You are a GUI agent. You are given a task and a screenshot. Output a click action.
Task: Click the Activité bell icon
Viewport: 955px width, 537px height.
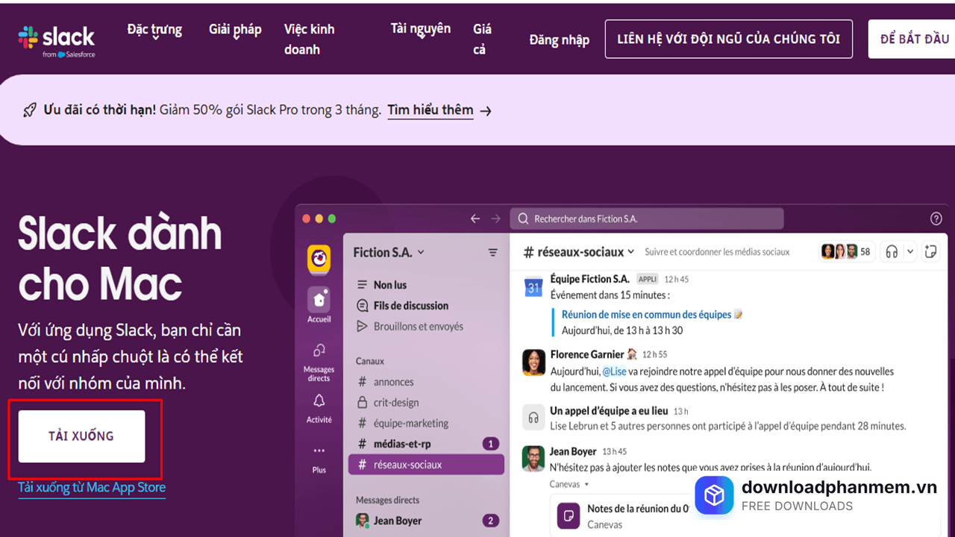coord(319,401)
